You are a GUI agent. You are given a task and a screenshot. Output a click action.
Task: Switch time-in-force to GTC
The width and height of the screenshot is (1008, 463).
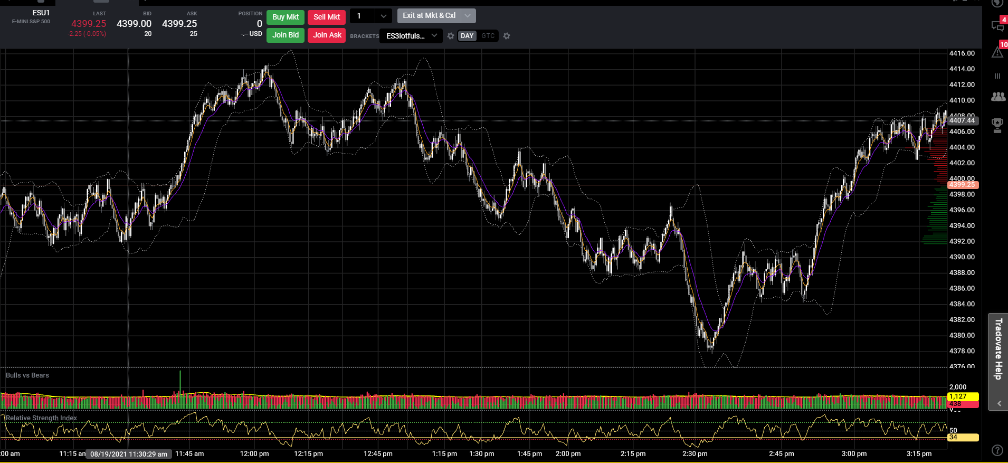[x=488, y=36]
